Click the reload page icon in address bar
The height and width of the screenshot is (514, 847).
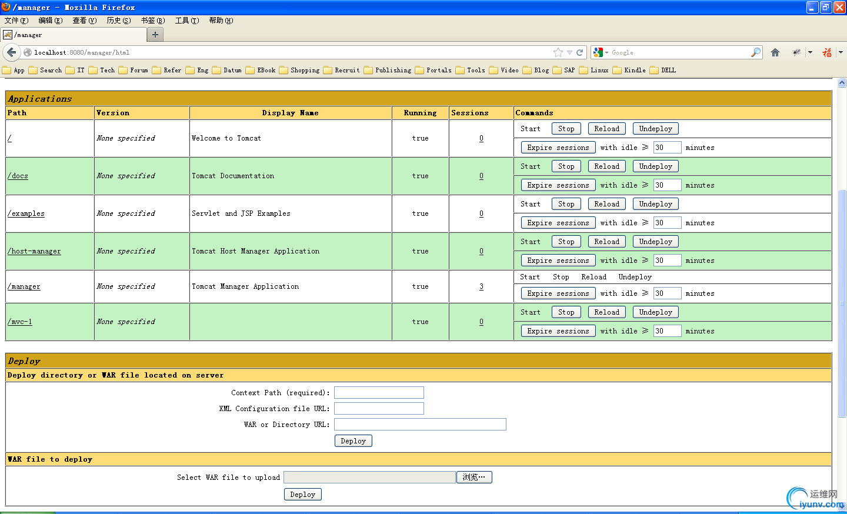579,52
